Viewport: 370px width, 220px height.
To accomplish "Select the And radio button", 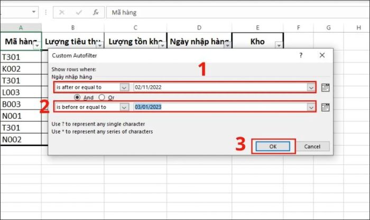I will (x=77, y=97).
